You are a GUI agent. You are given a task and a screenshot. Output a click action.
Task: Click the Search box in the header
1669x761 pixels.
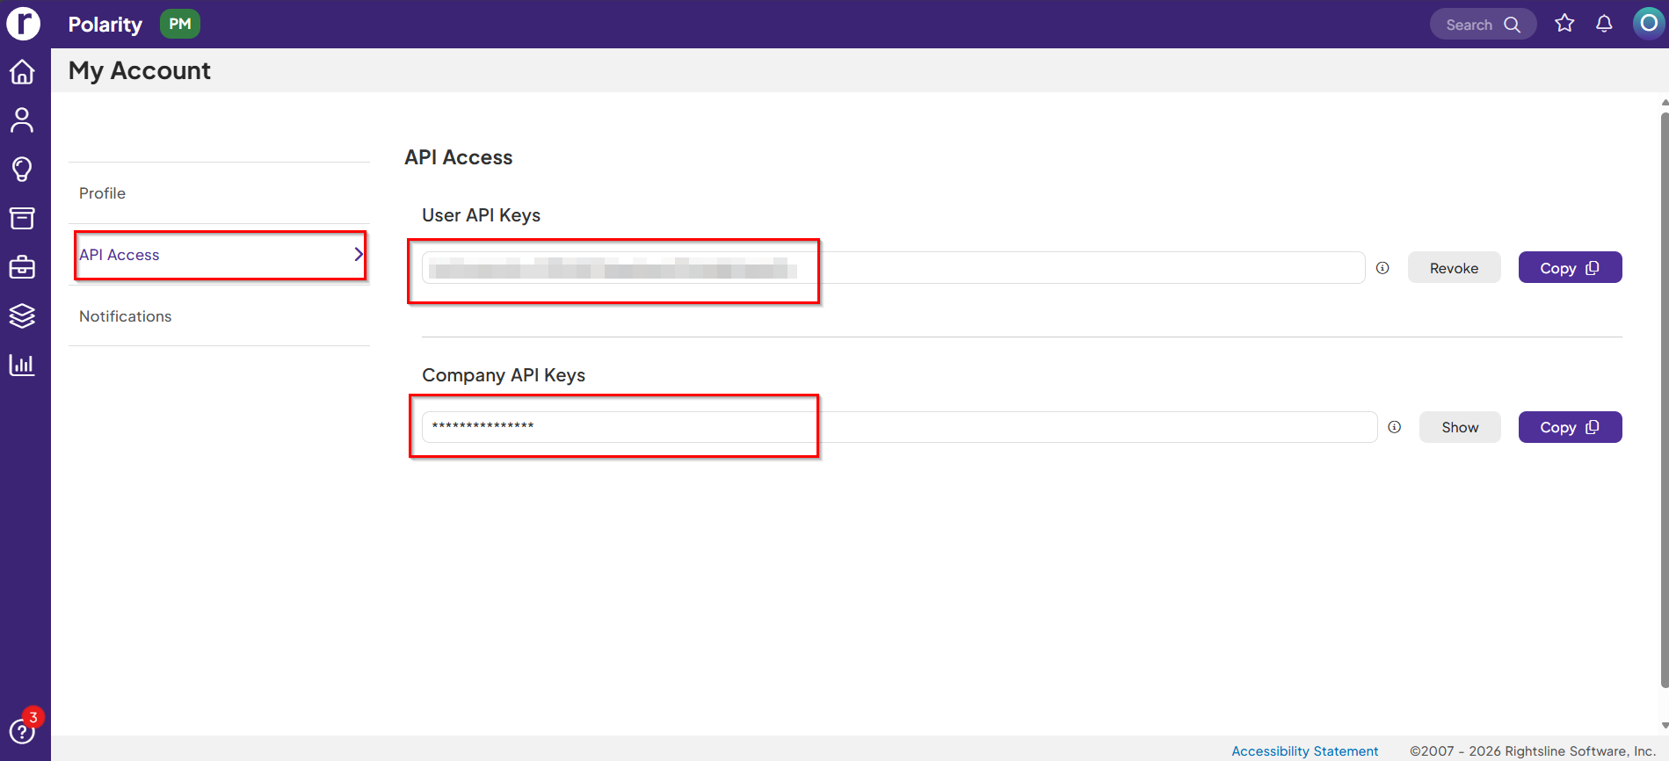click(x=1483, y=25)
